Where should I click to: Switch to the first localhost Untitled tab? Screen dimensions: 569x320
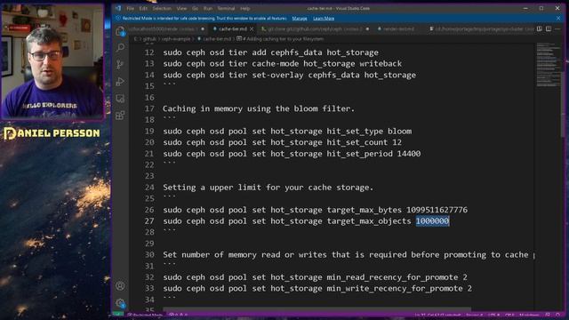click(x=165, y=28)
